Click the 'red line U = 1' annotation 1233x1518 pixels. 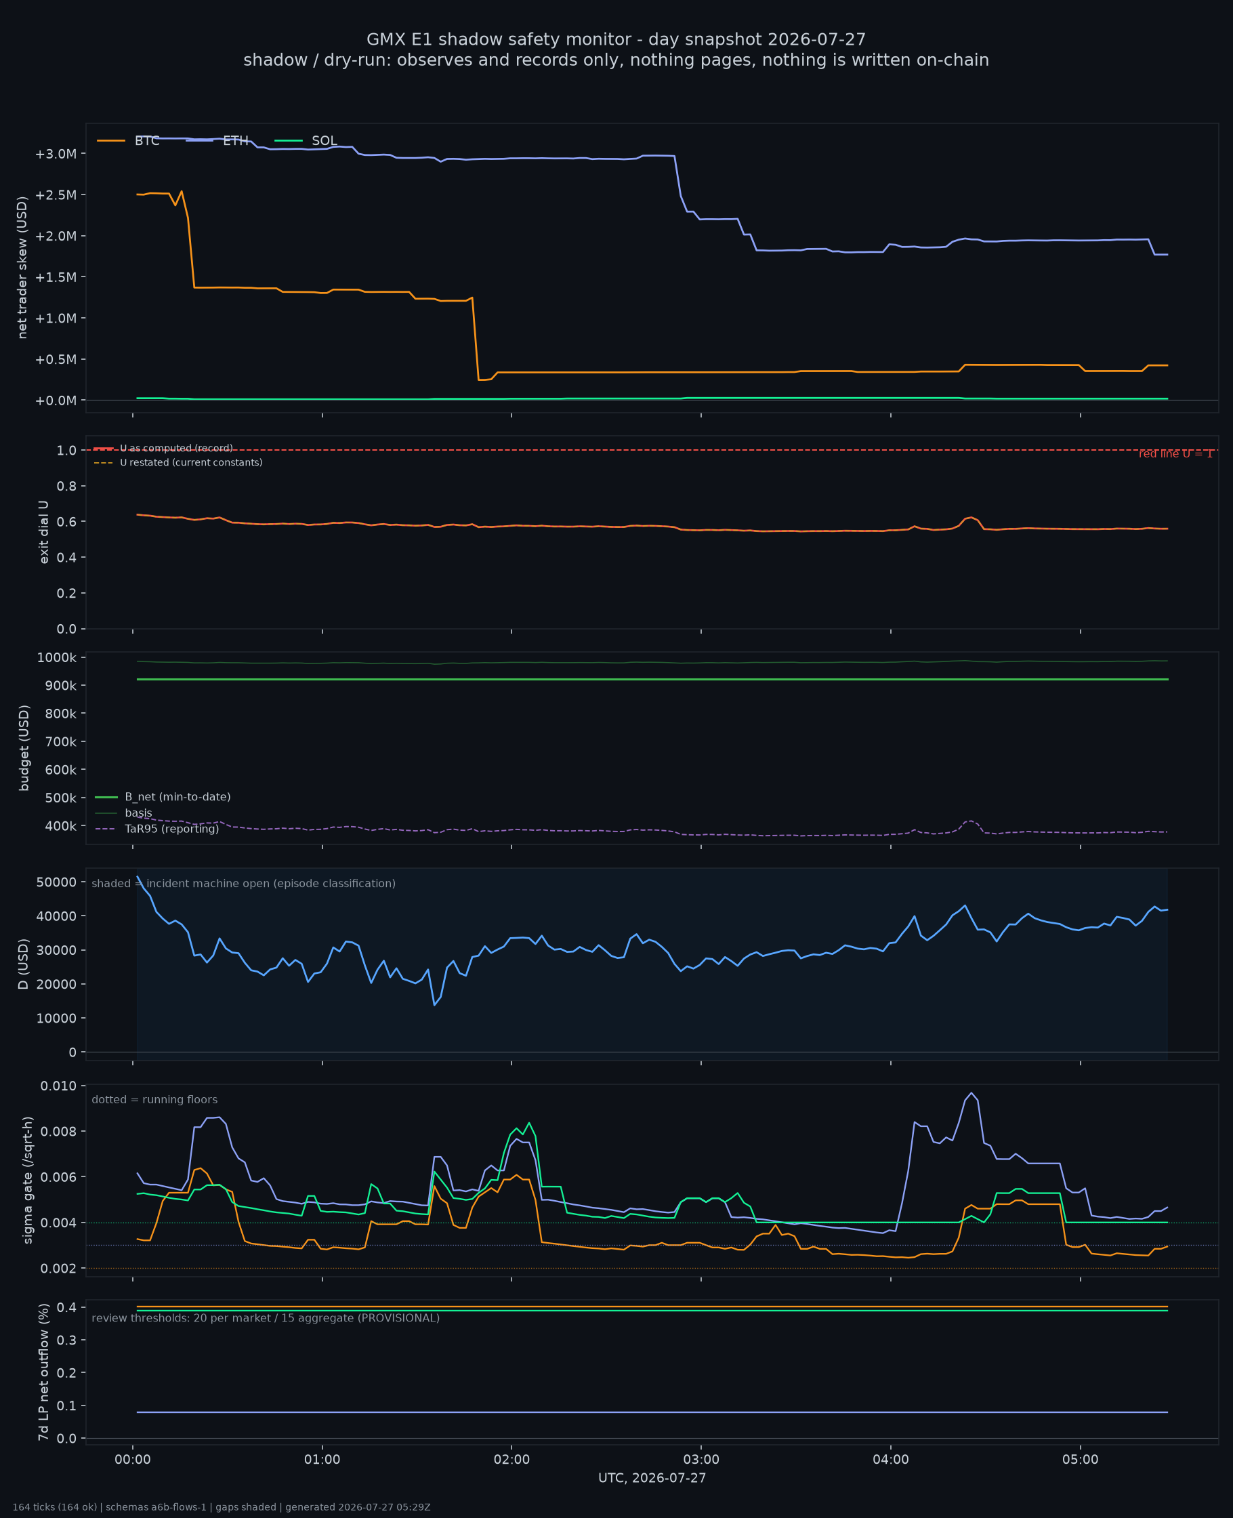[x=1176, y=454]
